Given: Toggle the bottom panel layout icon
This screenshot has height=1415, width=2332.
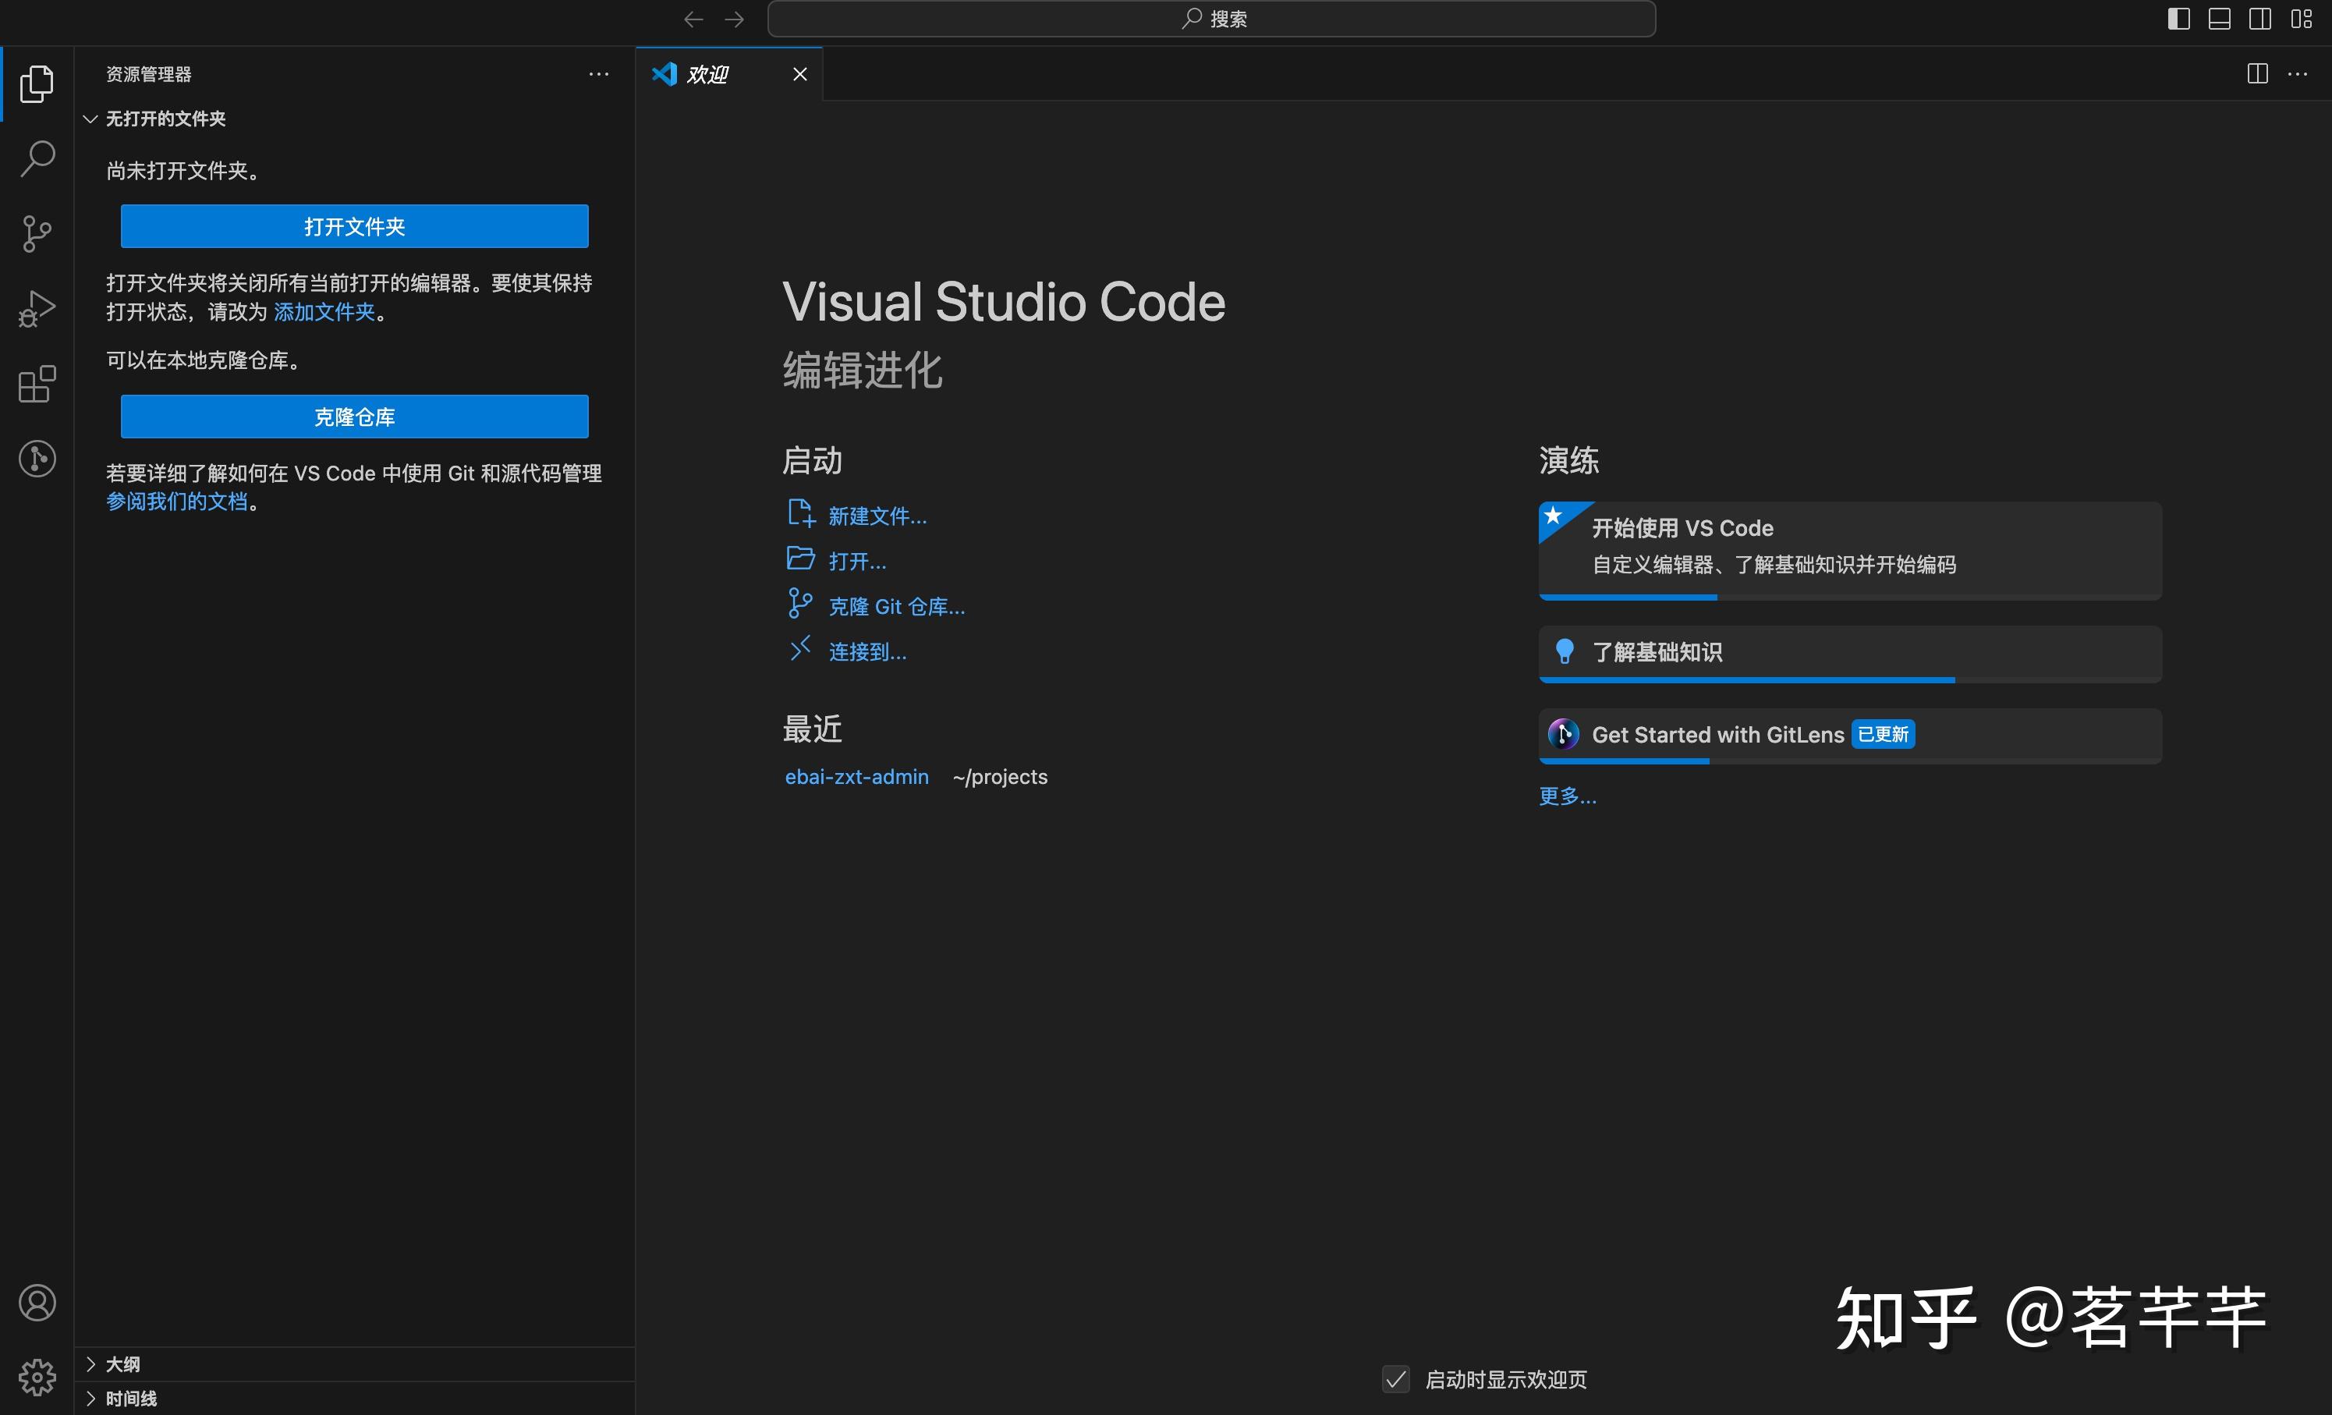Looking at the screenshot, I should tap(2220, 19).
